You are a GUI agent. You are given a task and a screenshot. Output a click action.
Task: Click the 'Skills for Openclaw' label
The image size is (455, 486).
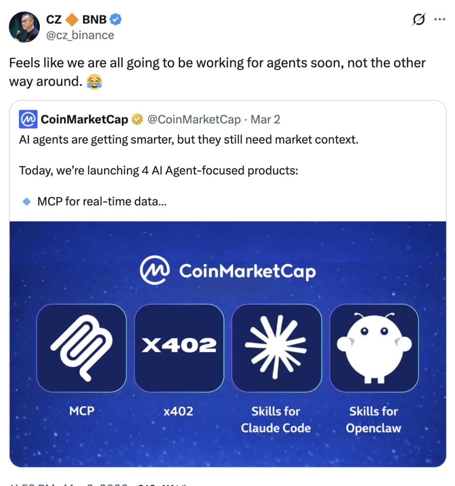pos(373,420)
